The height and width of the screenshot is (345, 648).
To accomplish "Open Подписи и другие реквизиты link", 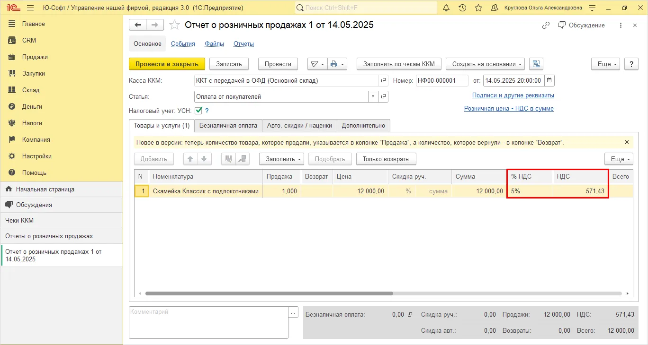I will coord(513,95).
